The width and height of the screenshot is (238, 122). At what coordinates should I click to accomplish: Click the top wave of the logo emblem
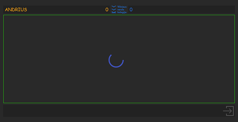[114, 7]
